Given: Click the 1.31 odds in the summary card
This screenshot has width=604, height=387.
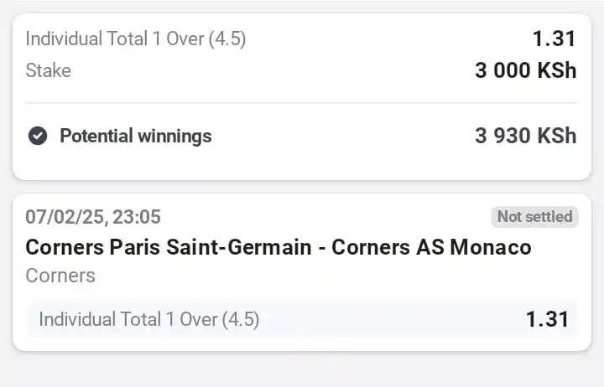Looking at the screenshot, I should click(554, 39).
